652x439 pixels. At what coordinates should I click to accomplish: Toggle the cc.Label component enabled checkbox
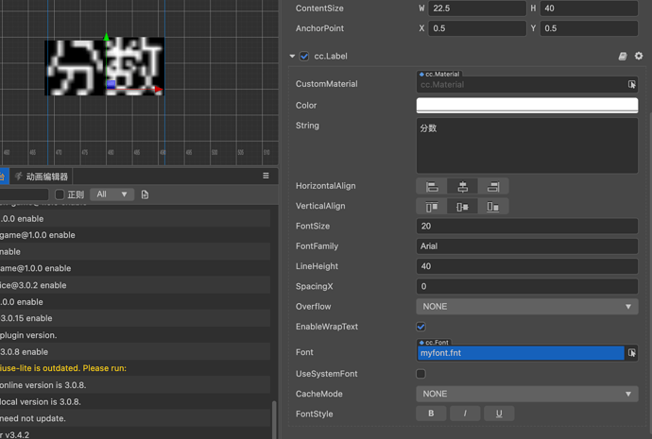coord(304,56)
